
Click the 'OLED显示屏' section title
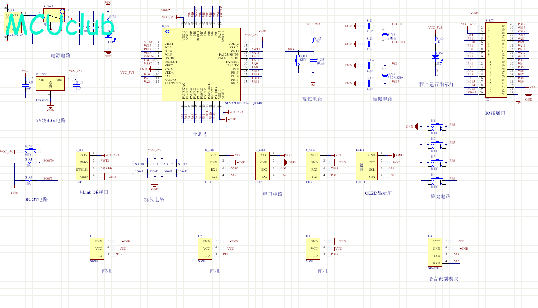pos(378,193)
